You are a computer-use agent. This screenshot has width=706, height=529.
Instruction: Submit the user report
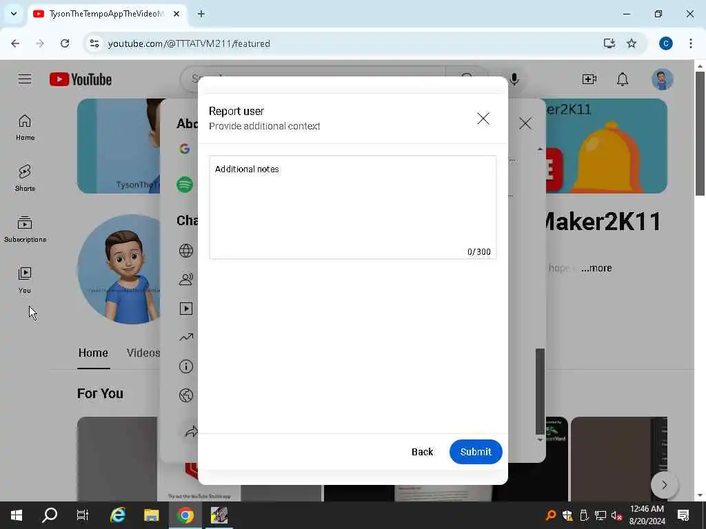pos(476,452)
